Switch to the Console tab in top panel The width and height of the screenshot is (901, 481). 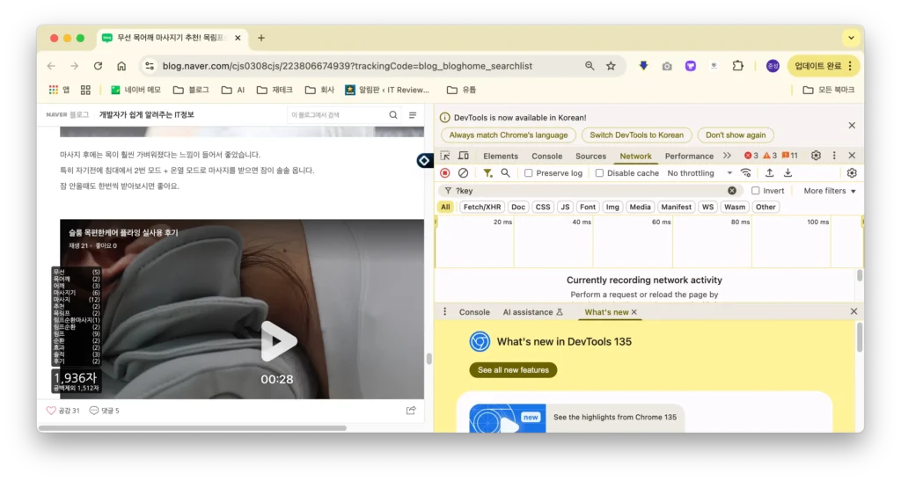(547, 157)
